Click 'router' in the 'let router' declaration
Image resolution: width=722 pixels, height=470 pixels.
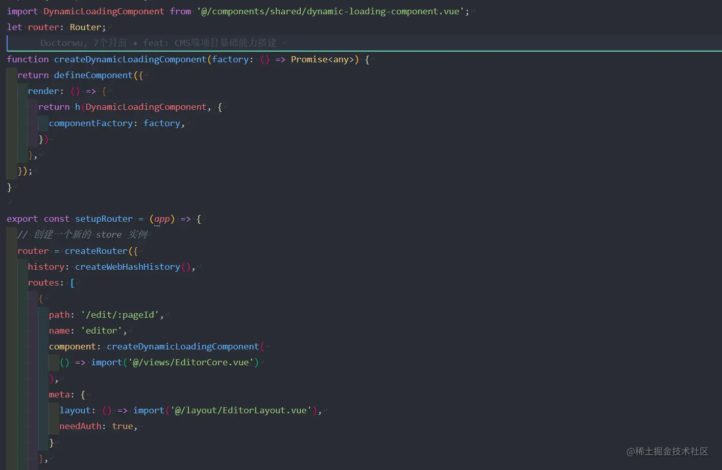tap(43, 27)
